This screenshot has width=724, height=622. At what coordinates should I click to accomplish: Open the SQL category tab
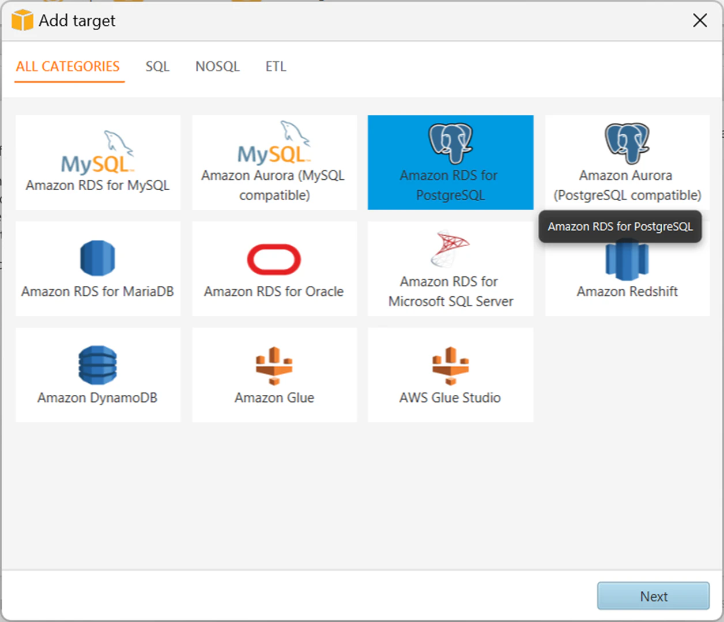click(x=157, y=67)
